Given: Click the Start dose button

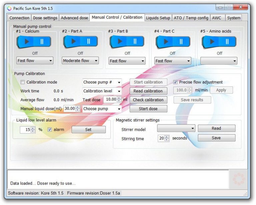Looking at the screenshot, I should (x=148, y=109).
